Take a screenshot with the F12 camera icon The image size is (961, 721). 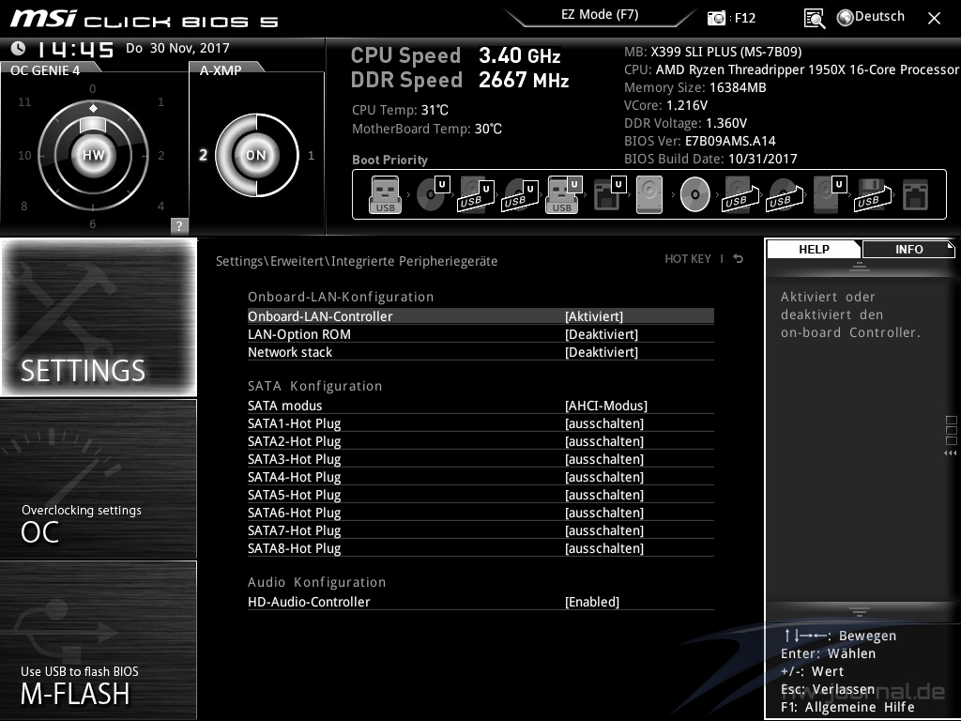pos(716,18)
